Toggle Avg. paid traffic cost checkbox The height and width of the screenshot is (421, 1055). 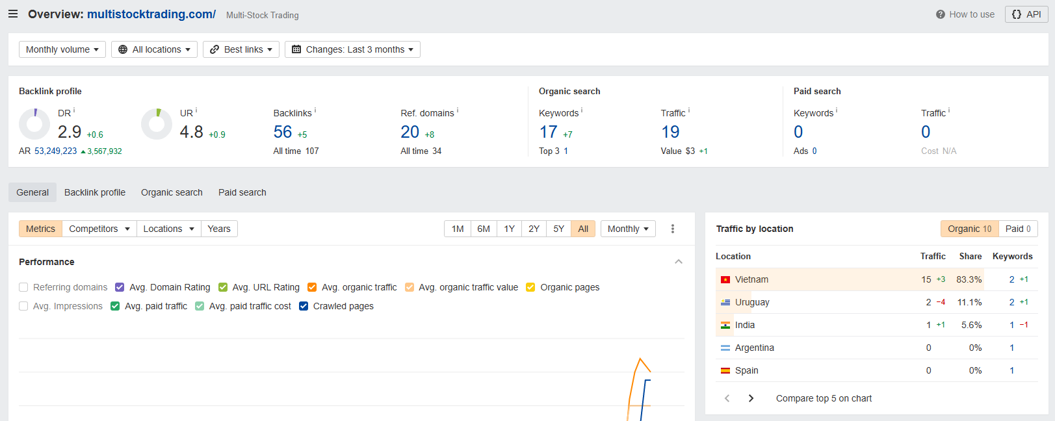200,306
